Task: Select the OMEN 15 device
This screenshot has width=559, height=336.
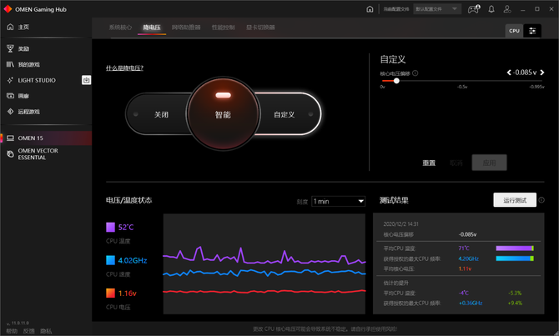Action: (46, 138)
